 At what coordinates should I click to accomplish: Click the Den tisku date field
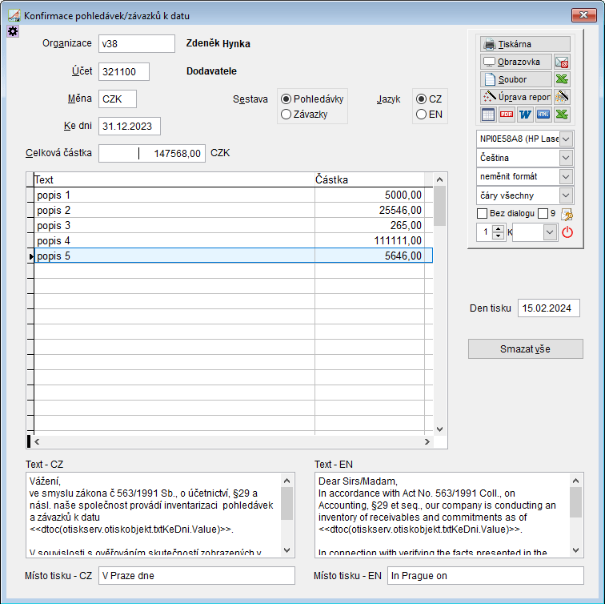tap(549, 308)
